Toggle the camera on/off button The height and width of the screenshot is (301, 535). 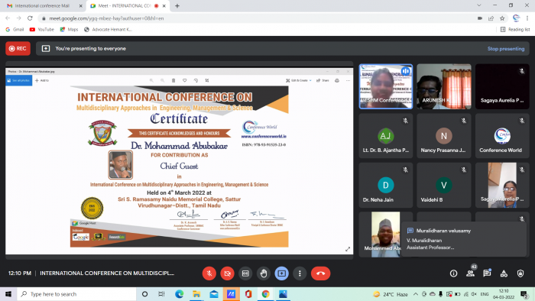[227, 273]
